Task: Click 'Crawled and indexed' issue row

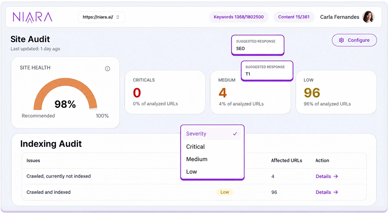Action: pos(194,192)
